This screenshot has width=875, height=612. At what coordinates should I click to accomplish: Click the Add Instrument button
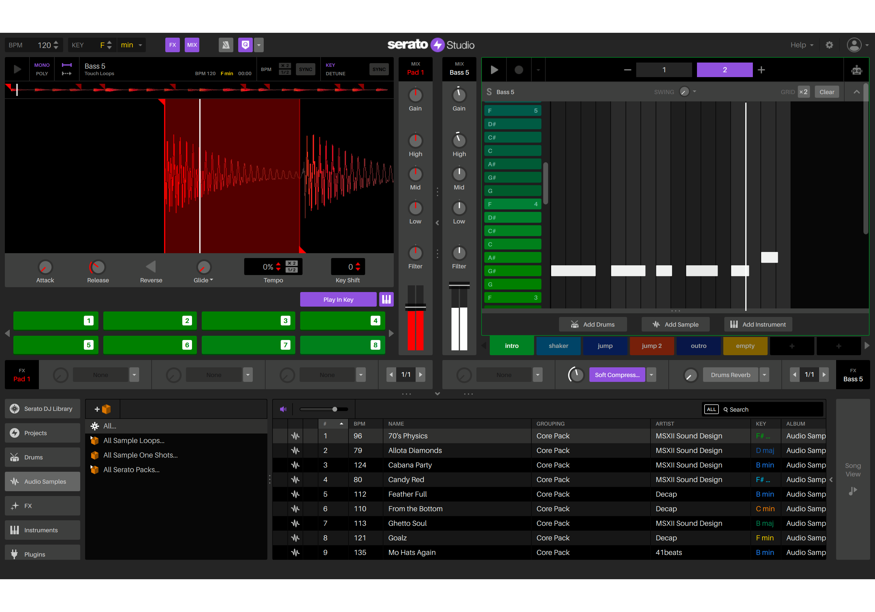(x=758, y=325)
